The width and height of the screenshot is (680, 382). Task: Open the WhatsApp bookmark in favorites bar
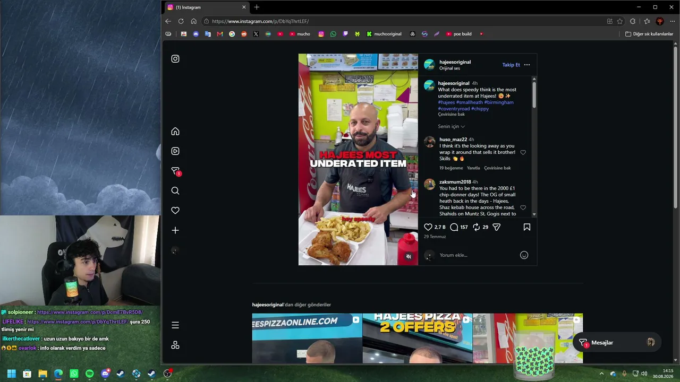click(x=333, y=34)
